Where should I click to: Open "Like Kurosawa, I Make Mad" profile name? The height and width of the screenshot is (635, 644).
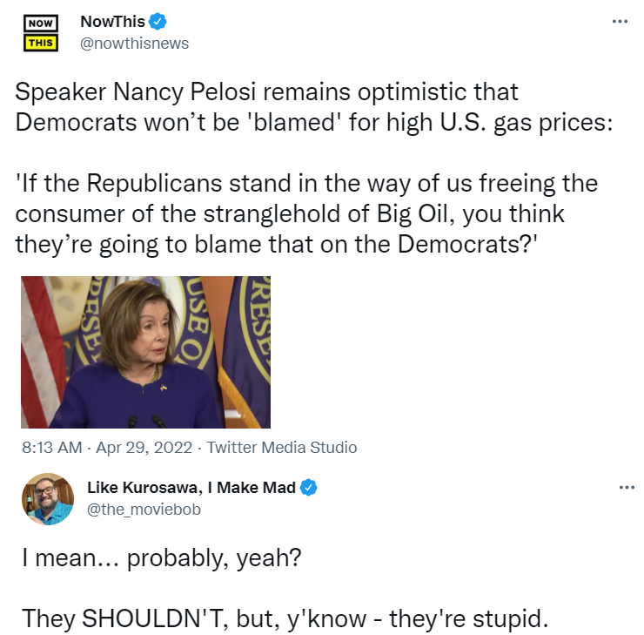pyautogui.click(x=191, y=488)
